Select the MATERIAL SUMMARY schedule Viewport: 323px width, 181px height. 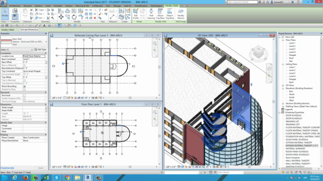coord(295,149)
